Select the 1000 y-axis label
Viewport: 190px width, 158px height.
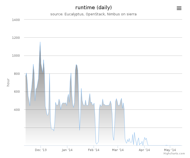click(16, 56)
